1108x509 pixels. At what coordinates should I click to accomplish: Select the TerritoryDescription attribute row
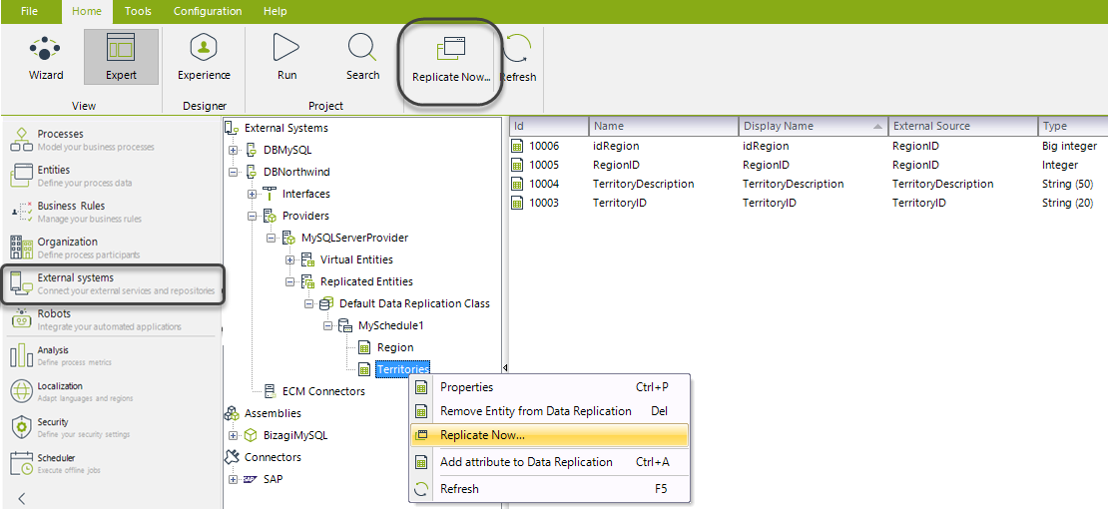(x=809, y=184)
